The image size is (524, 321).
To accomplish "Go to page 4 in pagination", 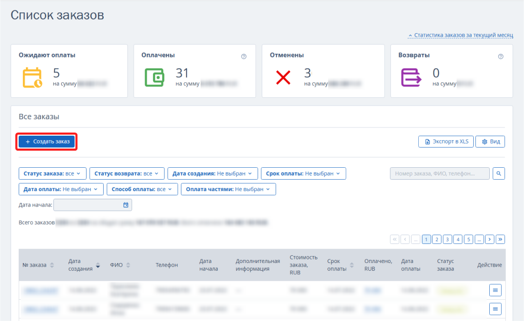I will 458,239.
